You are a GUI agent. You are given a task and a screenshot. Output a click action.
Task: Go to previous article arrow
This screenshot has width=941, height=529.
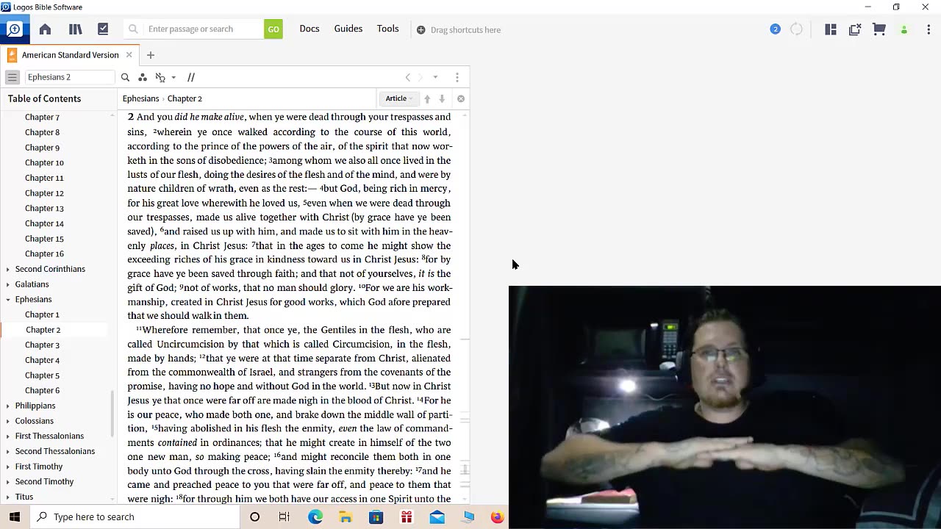[427, 98]
